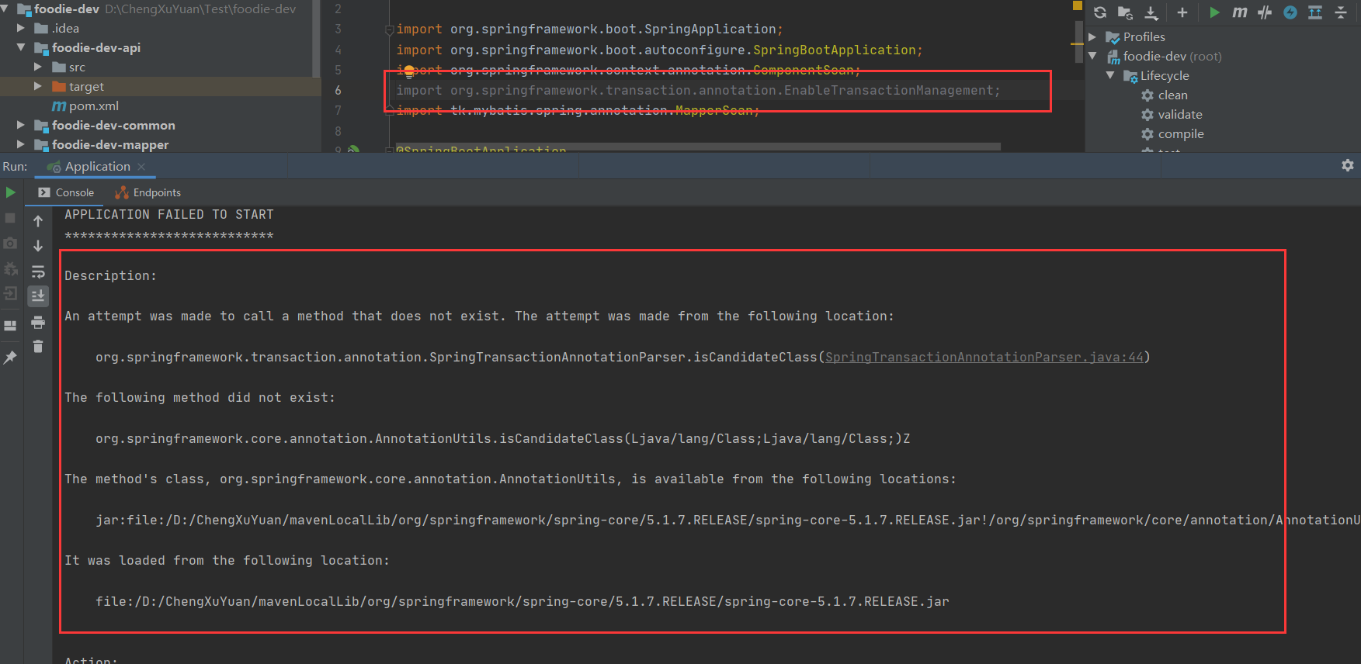
Task: Expand the target folder
Action: click(x=38, y=86)
